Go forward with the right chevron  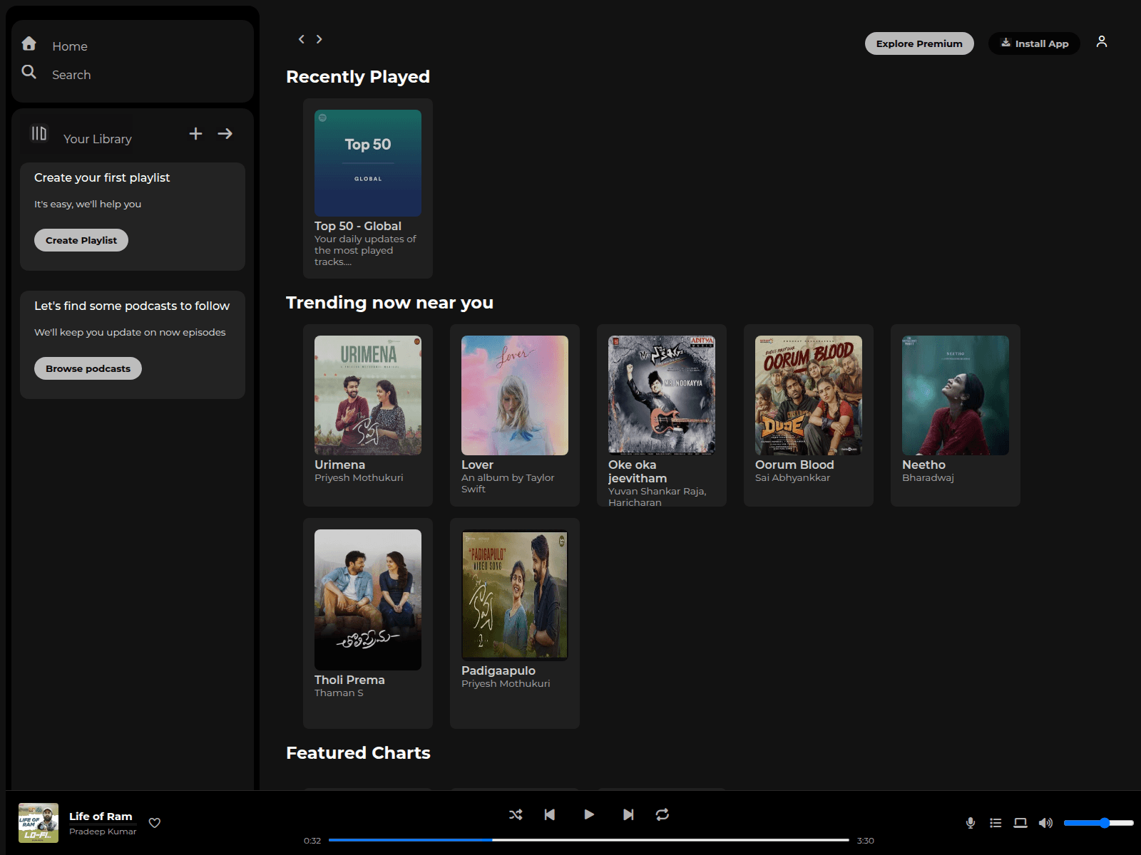tap(319, 39)
